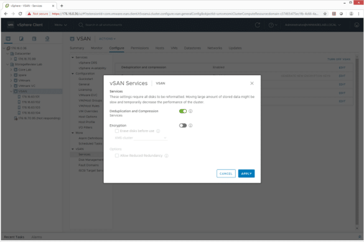
Task: Select host 176.16.63.101 in tree
Action: tap(30, 97)
